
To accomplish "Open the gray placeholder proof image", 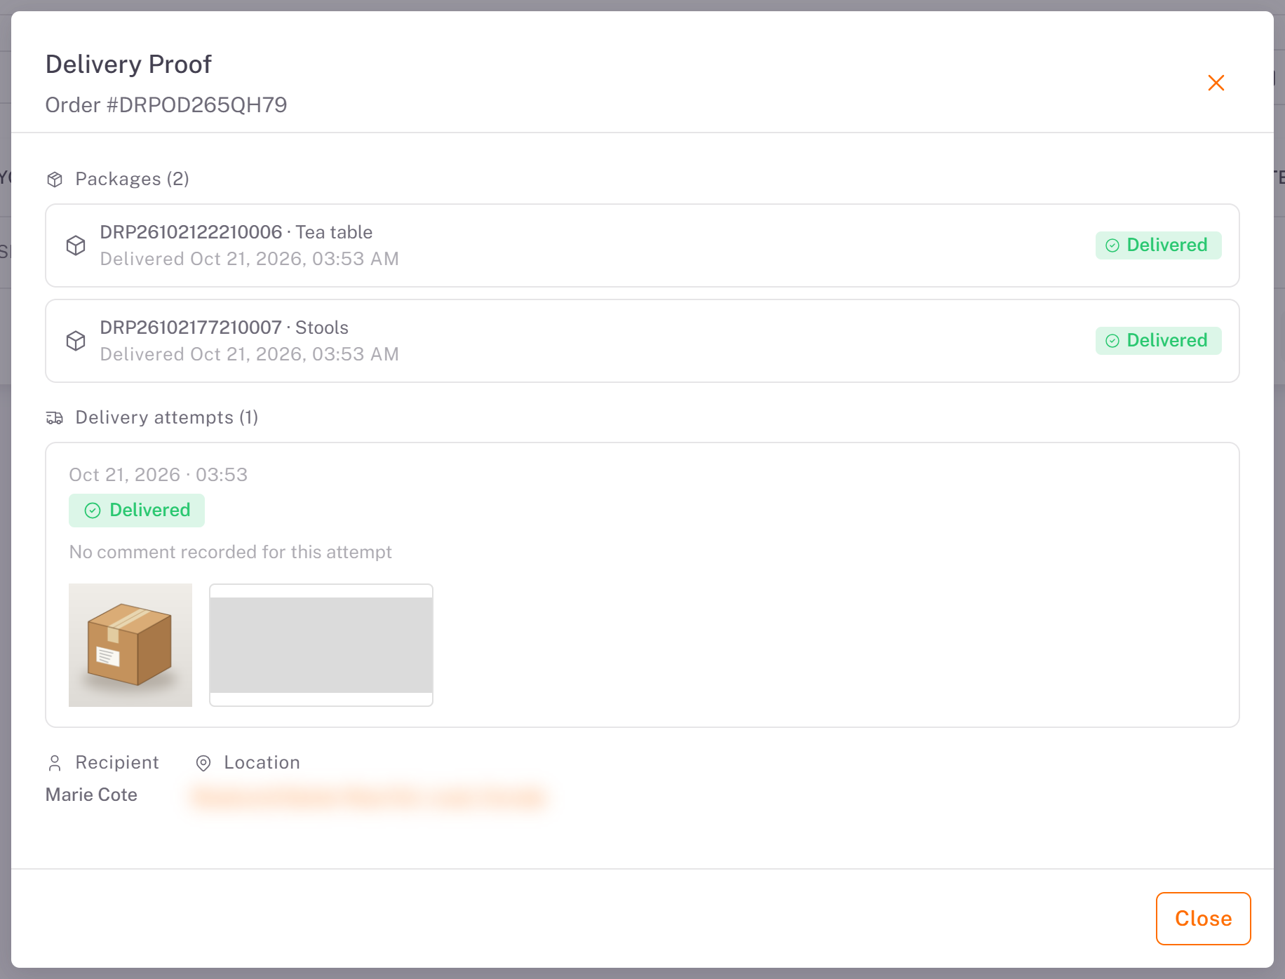I will (321, 645).
